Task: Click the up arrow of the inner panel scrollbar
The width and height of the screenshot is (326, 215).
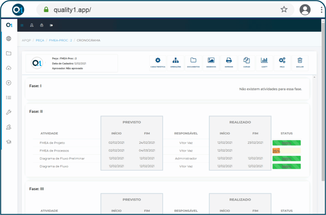Action: pos(314,77)
